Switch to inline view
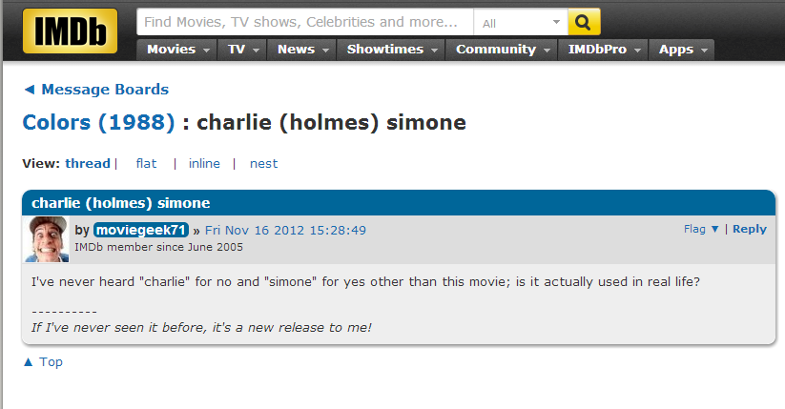Image resolution: width=785 pixels, height=409 pixels. (x=204, y=163)
